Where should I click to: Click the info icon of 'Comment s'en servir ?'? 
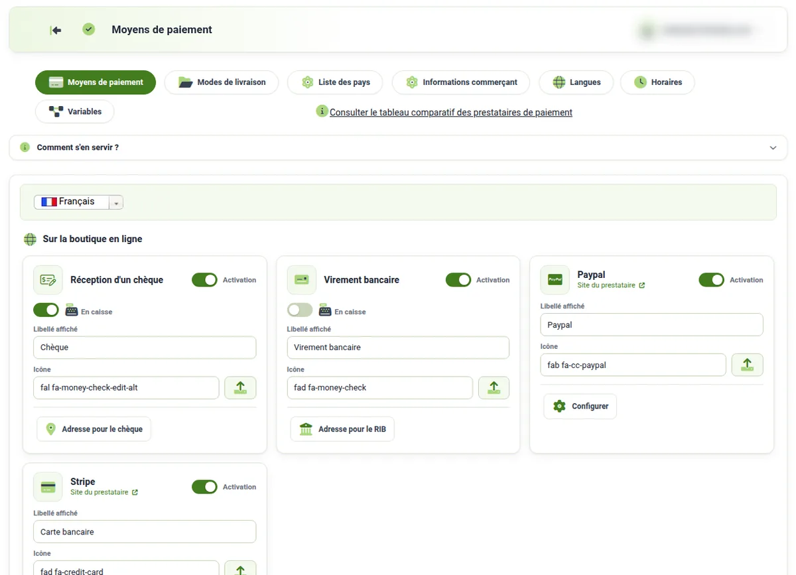point(25,147)
